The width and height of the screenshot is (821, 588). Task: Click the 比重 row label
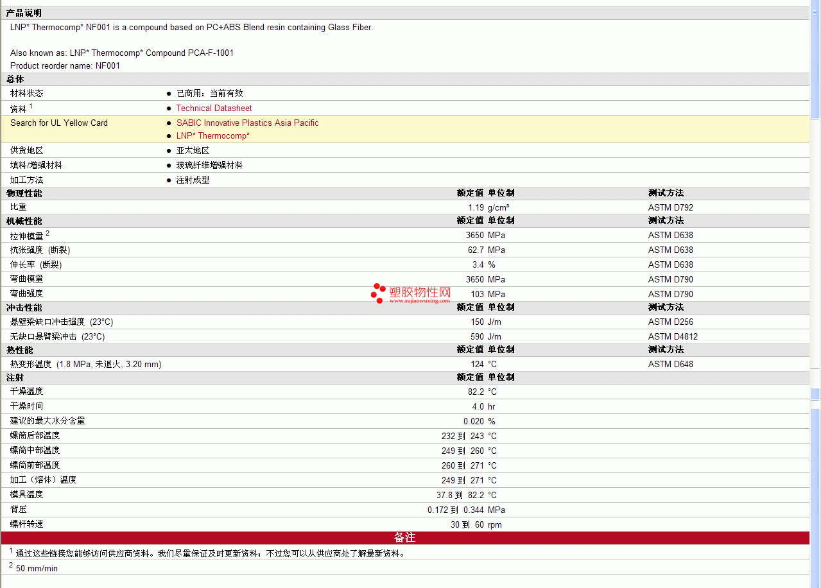[19, 207]
